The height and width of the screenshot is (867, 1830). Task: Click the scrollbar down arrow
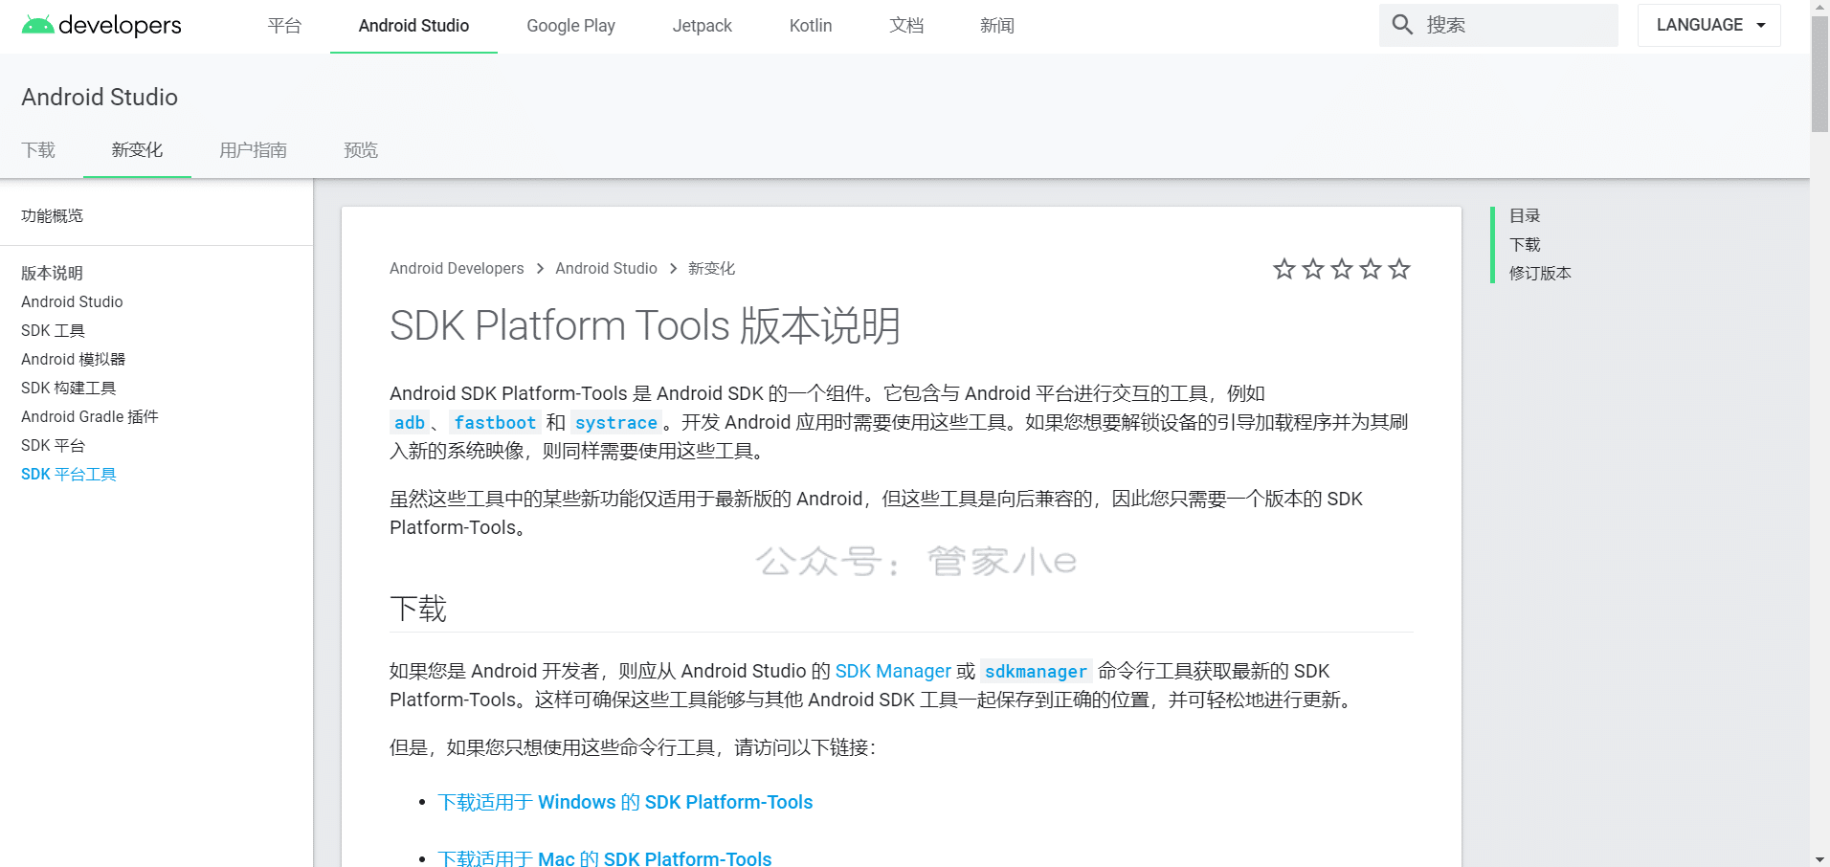click(x=1819, y=858)
